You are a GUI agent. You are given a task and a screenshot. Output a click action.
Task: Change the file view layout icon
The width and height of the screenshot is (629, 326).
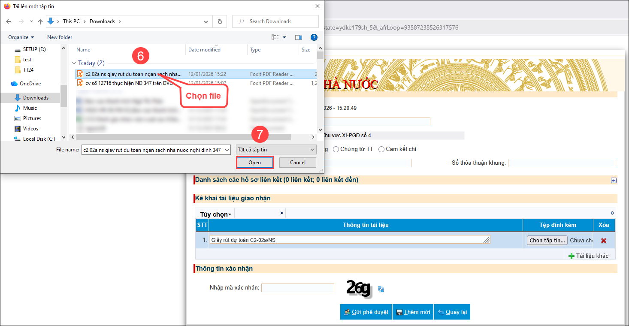[275, 37]
